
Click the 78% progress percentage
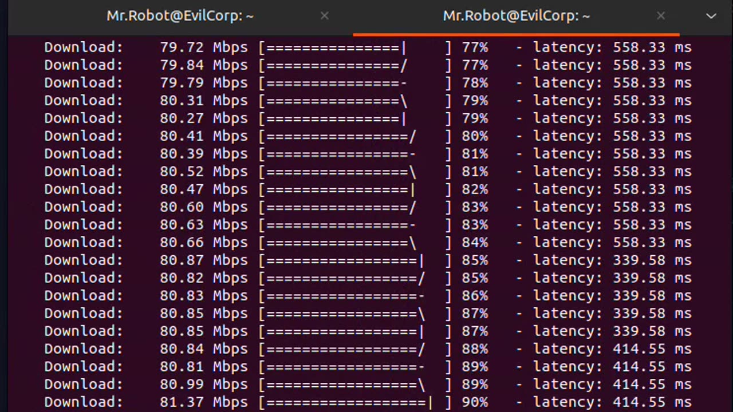tap(475, 83)
